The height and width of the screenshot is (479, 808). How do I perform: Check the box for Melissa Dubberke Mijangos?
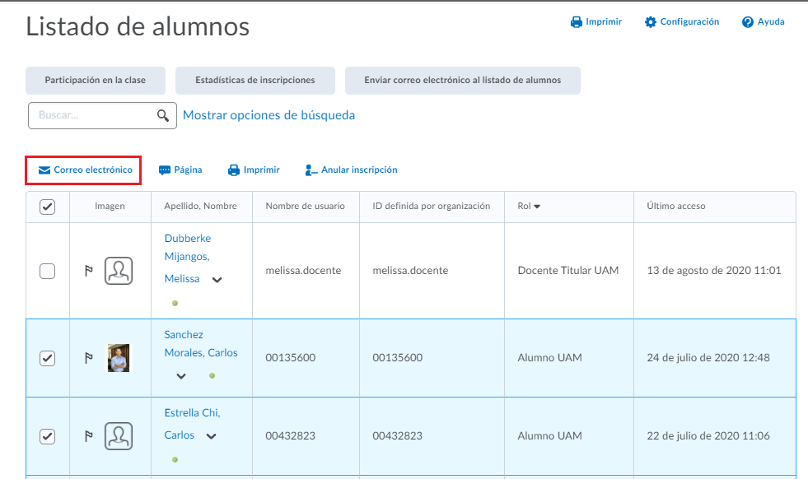pos(48,271)
